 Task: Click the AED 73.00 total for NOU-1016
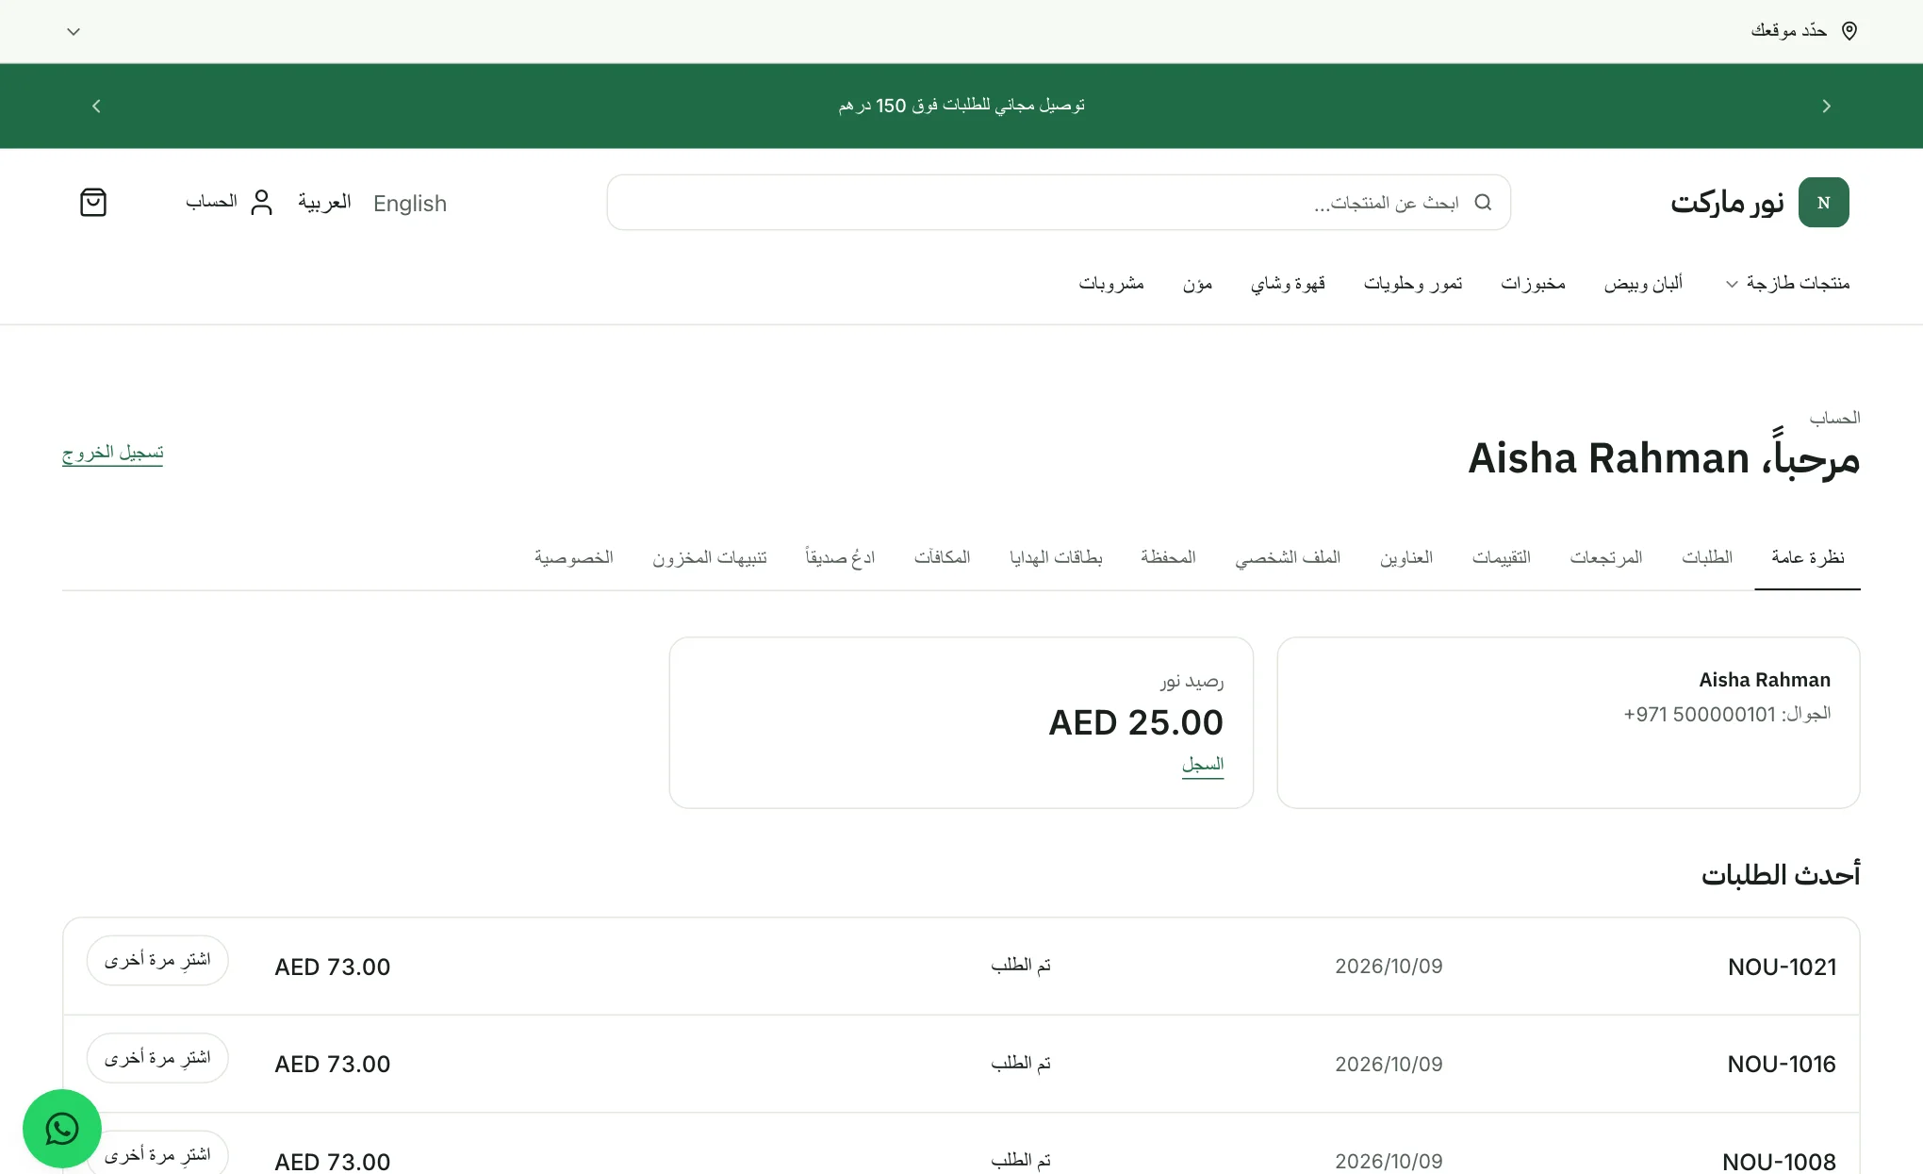point(333,1064)
